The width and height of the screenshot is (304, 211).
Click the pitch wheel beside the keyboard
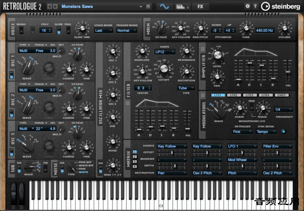tap(13, 194)
